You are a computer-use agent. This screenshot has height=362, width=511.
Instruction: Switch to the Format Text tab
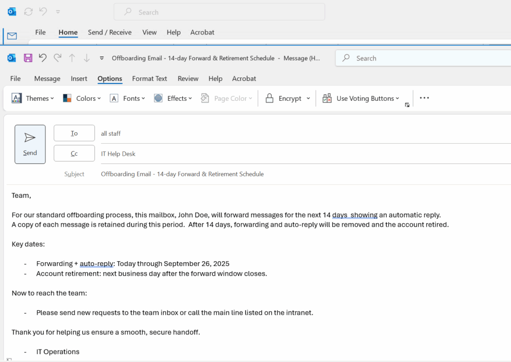149,78
